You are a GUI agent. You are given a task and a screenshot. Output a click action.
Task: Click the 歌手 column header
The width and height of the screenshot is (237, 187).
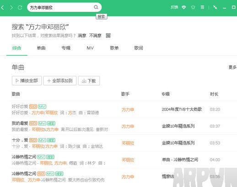[125, 94]
